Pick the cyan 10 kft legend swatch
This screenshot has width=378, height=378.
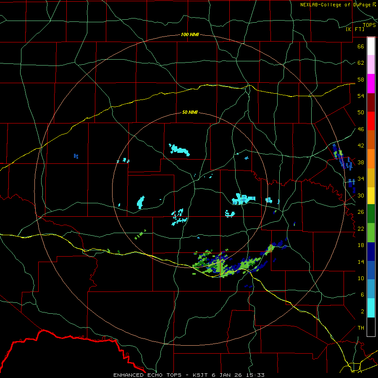point(371,308)
